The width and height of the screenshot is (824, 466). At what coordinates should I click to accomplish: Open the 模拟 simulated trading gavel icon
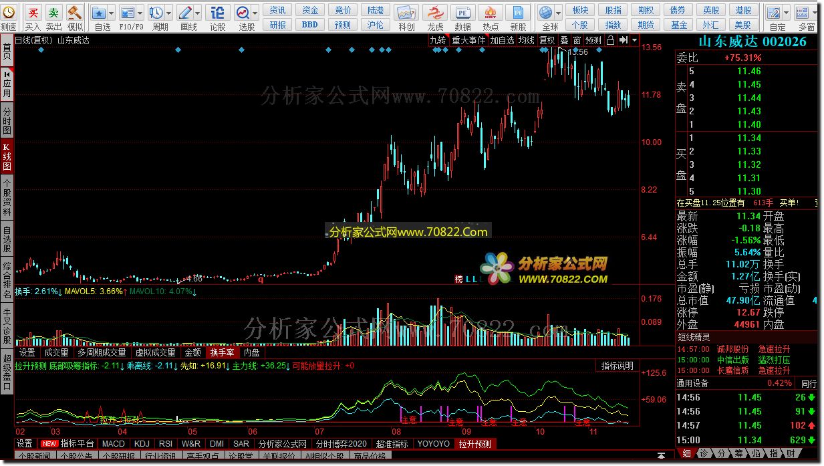click(75, 13)
